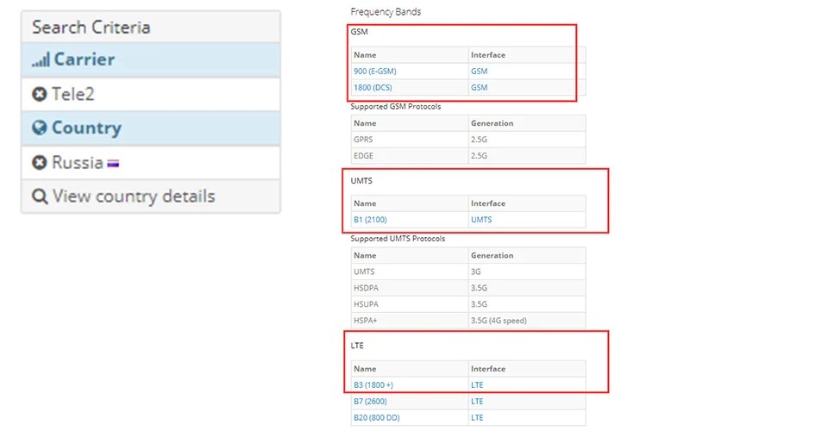Open the 1800 (DCS) band link

pos(373,88)
